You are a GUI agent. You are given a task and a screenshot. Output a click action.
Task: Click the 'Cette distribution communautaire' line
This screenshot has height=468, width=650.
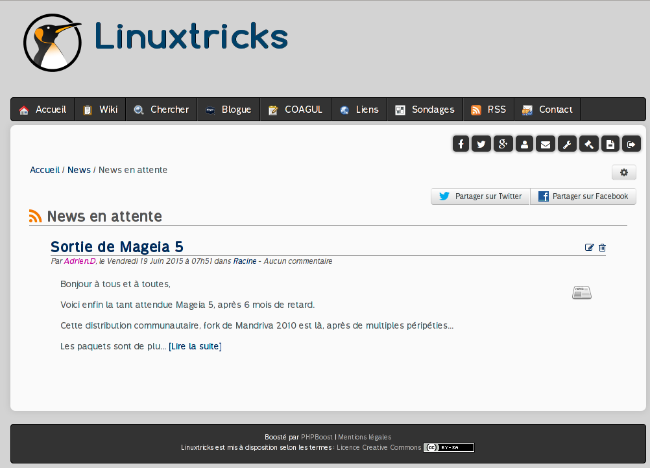click(x=257, y=325)
